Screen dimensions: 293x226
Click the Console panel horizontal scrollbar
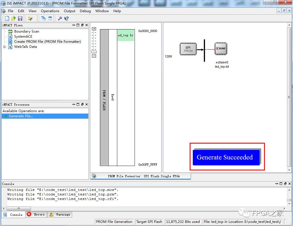(x=19, y=208)
